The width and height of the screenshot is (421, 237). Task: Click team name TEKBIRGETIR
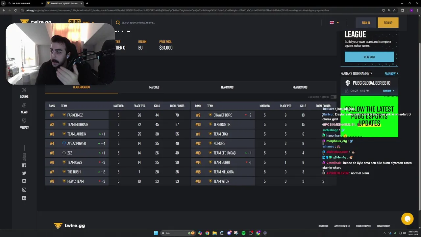click(x=222, y=124)
